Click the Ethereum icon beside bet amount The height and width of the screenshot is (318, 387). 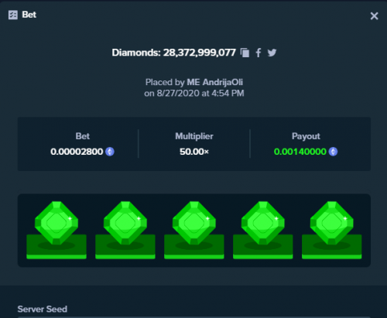pyautogui.click(x=110, y=152)
